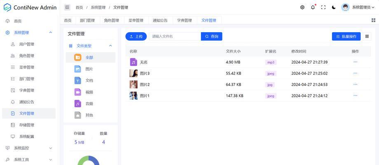The height and width of the screenshot is (165, 379).
Task: Switch to the 首页 tab
Action: 68,20
